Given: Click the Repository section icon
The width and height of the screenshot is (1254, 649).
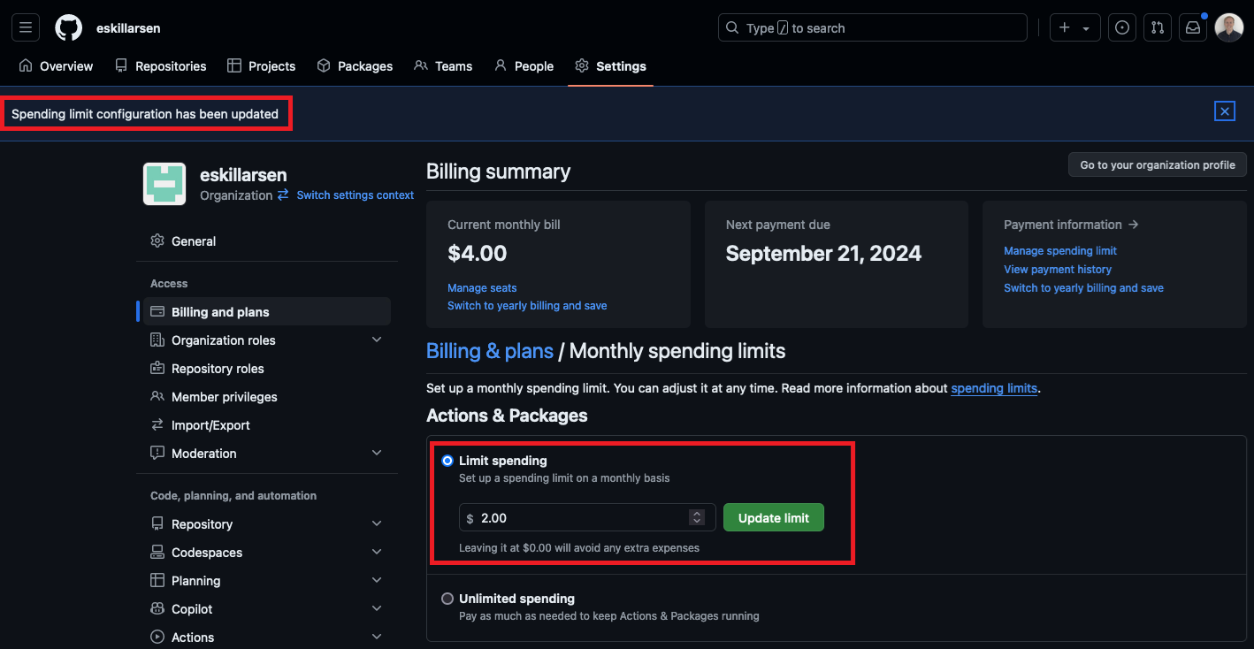Looking at the screenshot, I should pos(157,524).
